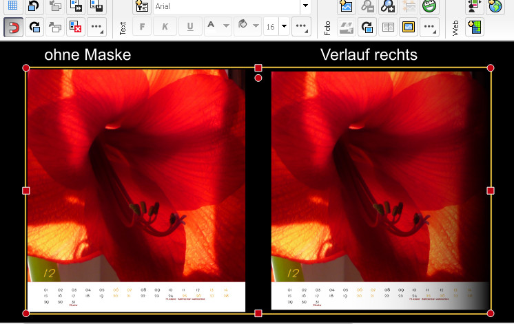Click the fill bucket color icon

click(x=243, y=25)
